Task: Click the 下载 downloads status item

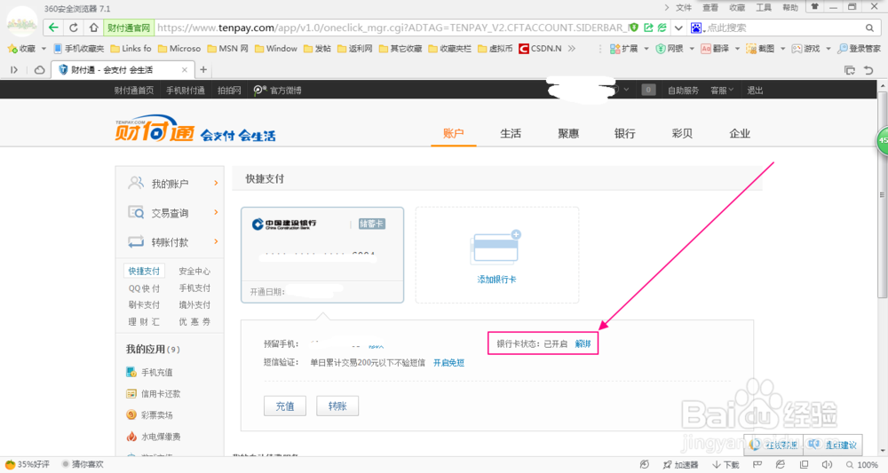Action: click(x=725, y=464)
